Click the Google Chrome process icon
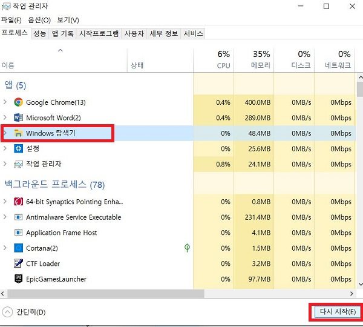 [18, 102]
